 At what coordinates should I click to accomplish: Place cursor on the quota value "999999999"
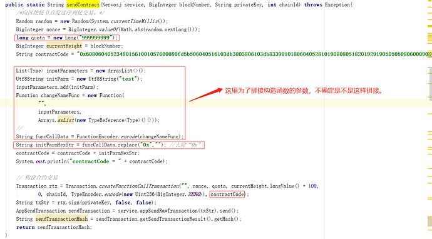[96, 38]
